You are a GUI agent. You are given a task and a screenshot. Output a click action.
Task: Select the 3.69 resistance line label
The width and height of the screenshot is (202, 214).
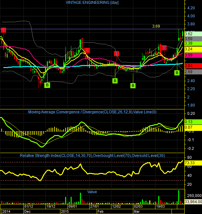(156, 26)
